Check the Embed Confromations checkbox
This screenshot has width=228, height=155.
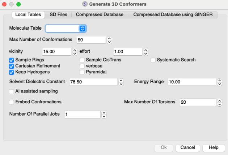pos(12,102)
